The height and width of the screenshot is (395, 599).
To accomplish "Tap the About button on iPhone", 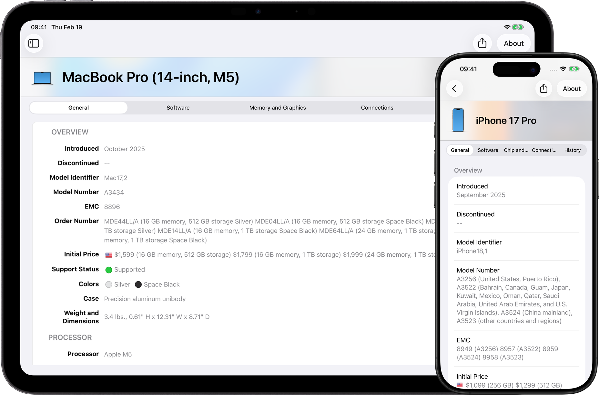I will click(x=572, y=89).
